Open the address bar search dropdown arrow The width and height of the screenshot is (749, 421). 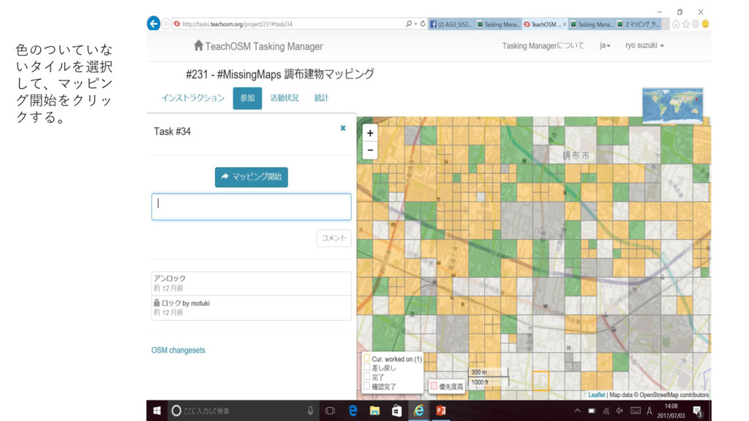pos(415,24)
